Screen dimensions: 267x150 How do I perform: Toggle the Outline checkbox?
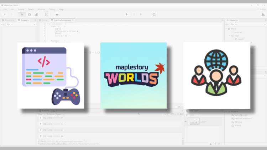(176, 107)
